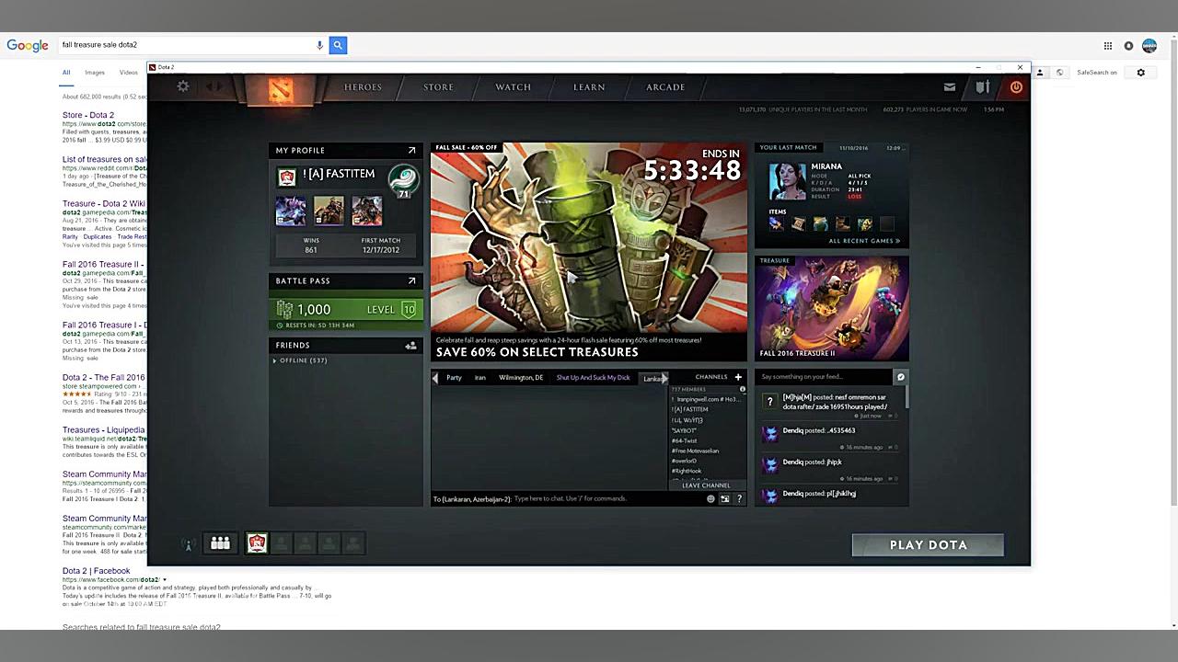Click the Battle Pass 1,000 level bar
Viewport: 1178px width, 662px height.
point(346,310)
